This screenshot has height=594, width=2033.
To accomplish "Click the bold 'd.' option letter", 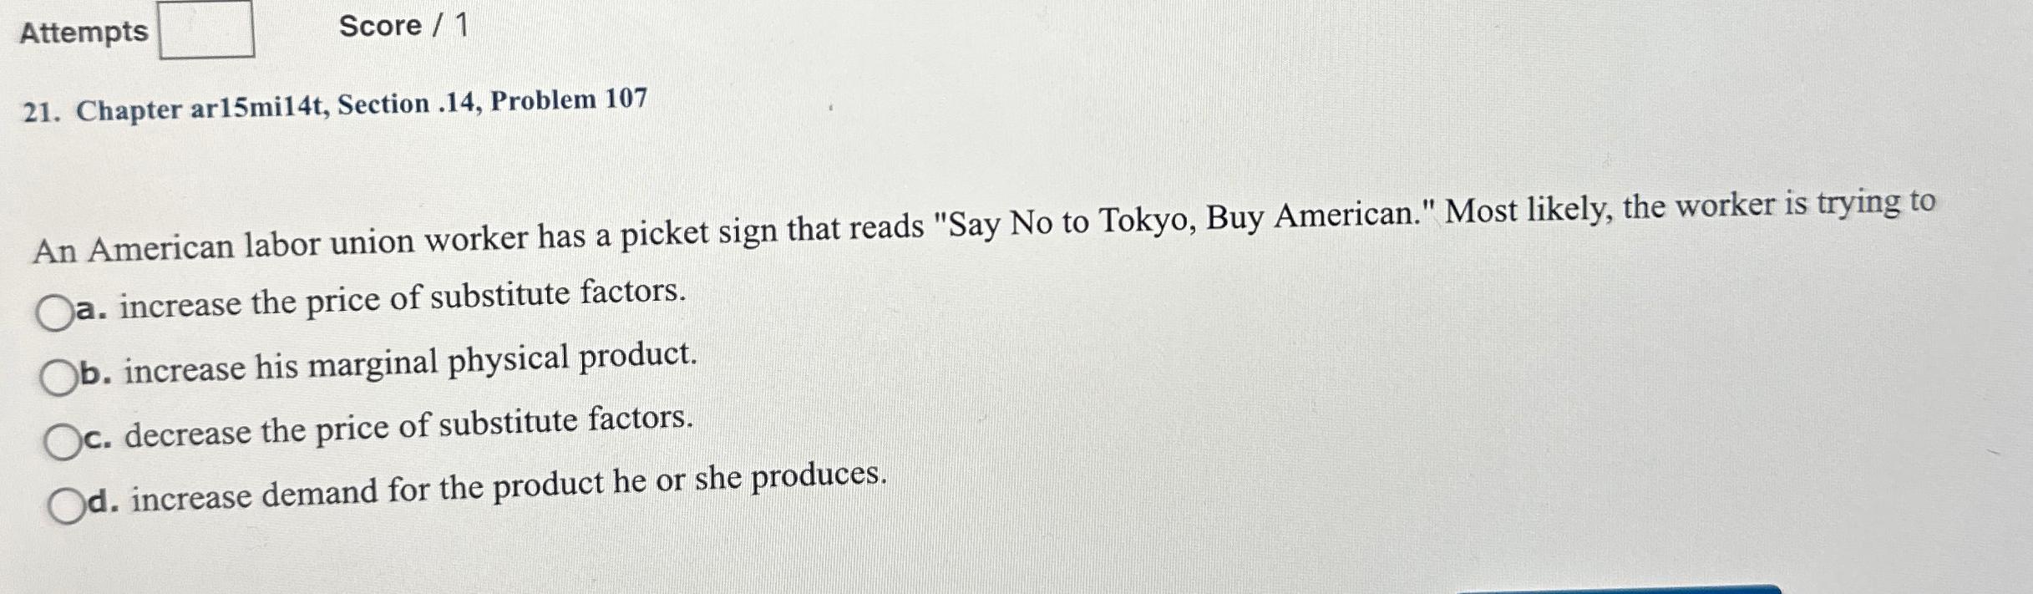I will (x=103, y=500).
